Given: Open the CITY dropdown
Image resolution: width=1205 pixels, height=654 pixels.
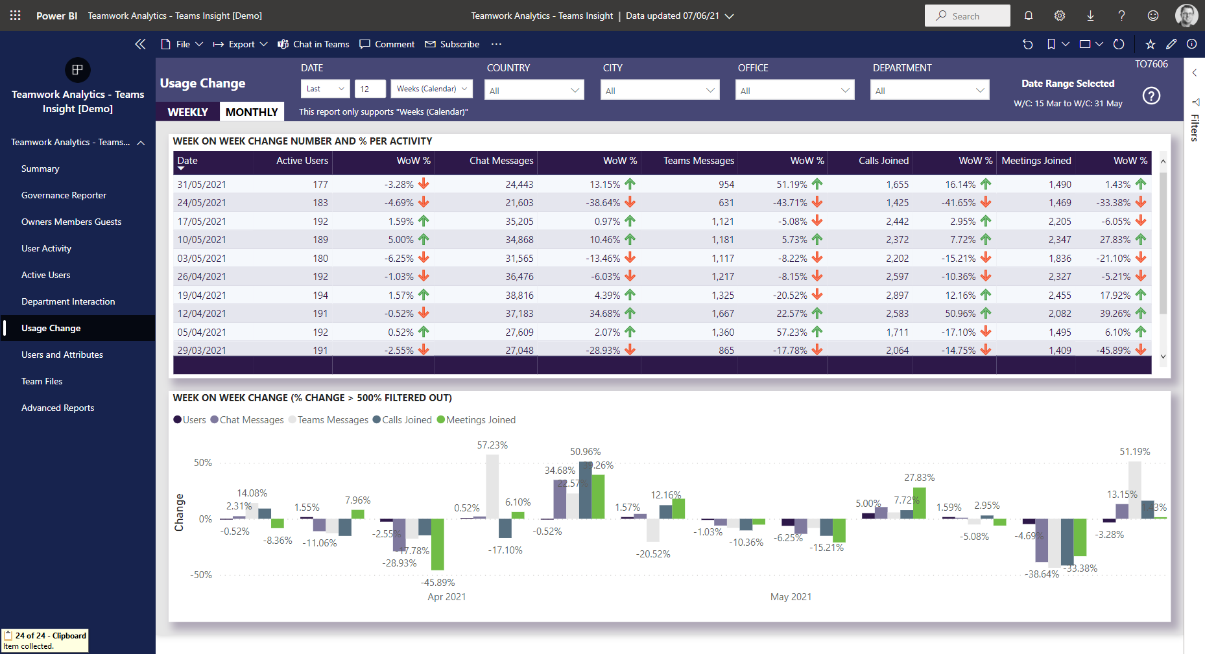Looking at the screenshot, I should (660, 90).
